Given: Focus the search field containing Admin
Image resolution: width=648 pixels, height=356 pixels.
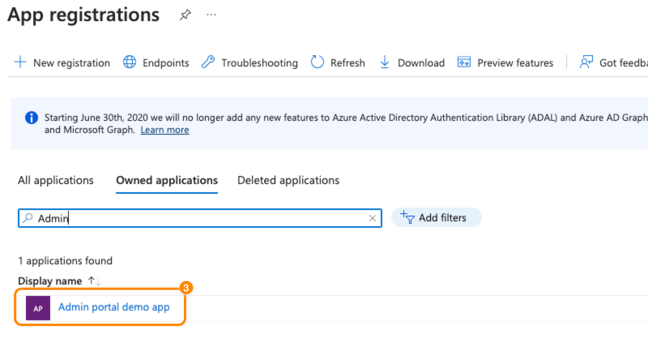Looking at the screenshot, I should (x=200, y=218).
